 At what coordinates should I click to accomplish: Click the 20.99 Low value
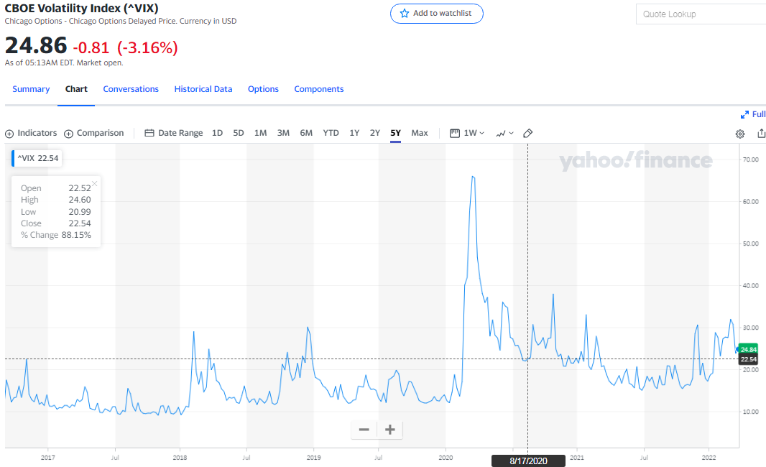pos(80,212)
